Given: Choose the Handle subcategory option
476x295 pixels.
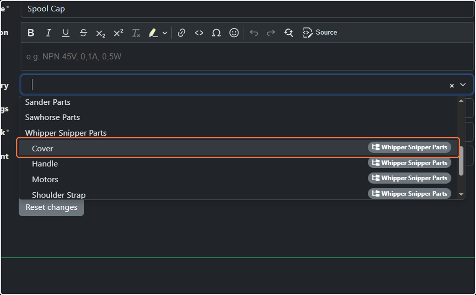Looking at the screenshot, I should [238, 163].
